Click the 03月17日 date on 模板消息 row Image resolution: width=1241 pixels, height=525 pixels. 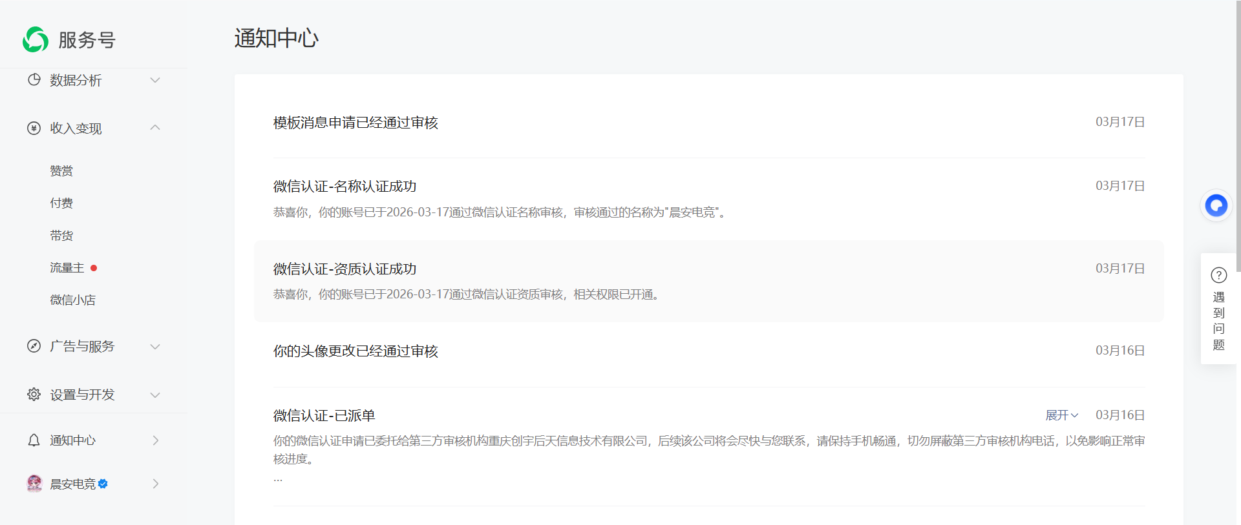[x=1120, y=122]
